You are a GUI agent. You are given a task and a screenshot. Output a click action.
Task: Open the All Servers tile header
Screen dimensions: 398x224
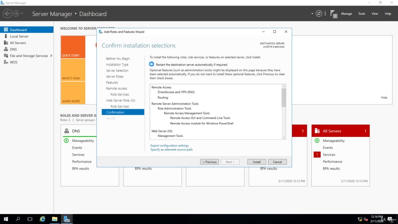(x=340, y=131)
